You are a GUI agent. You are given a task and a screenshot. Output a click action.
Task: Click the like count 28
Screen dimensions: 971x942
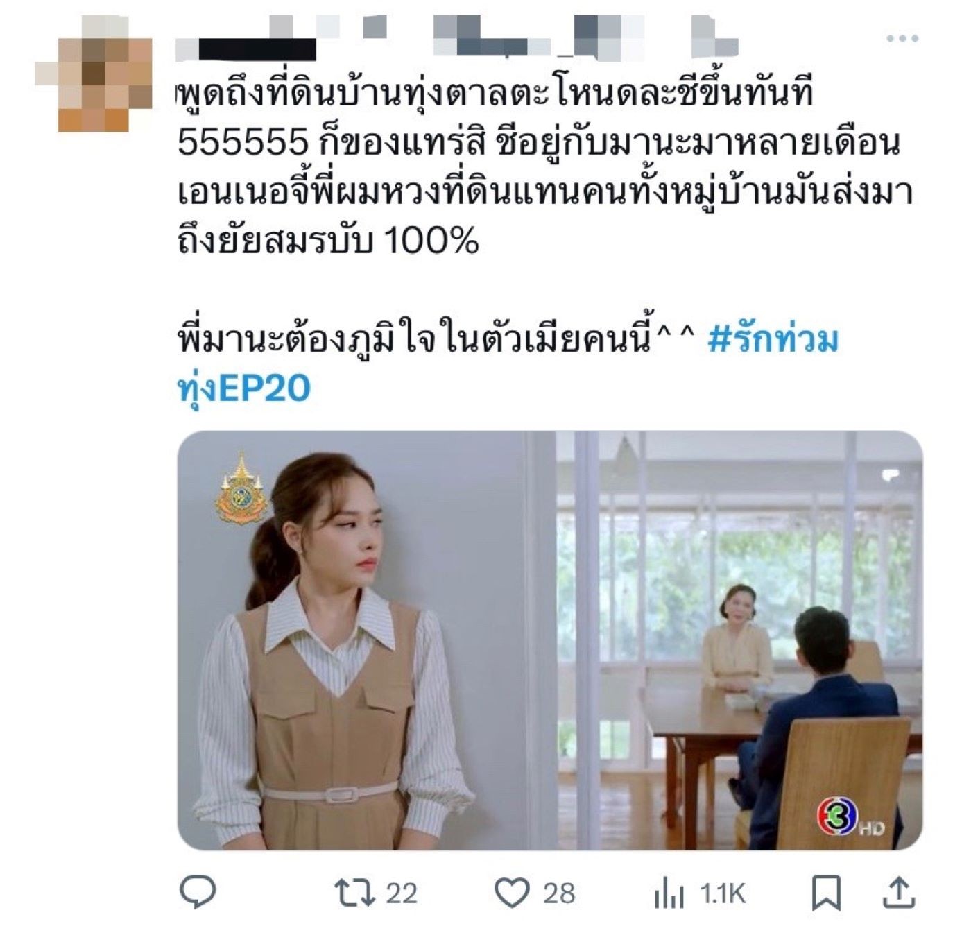(x=559, y=893)
